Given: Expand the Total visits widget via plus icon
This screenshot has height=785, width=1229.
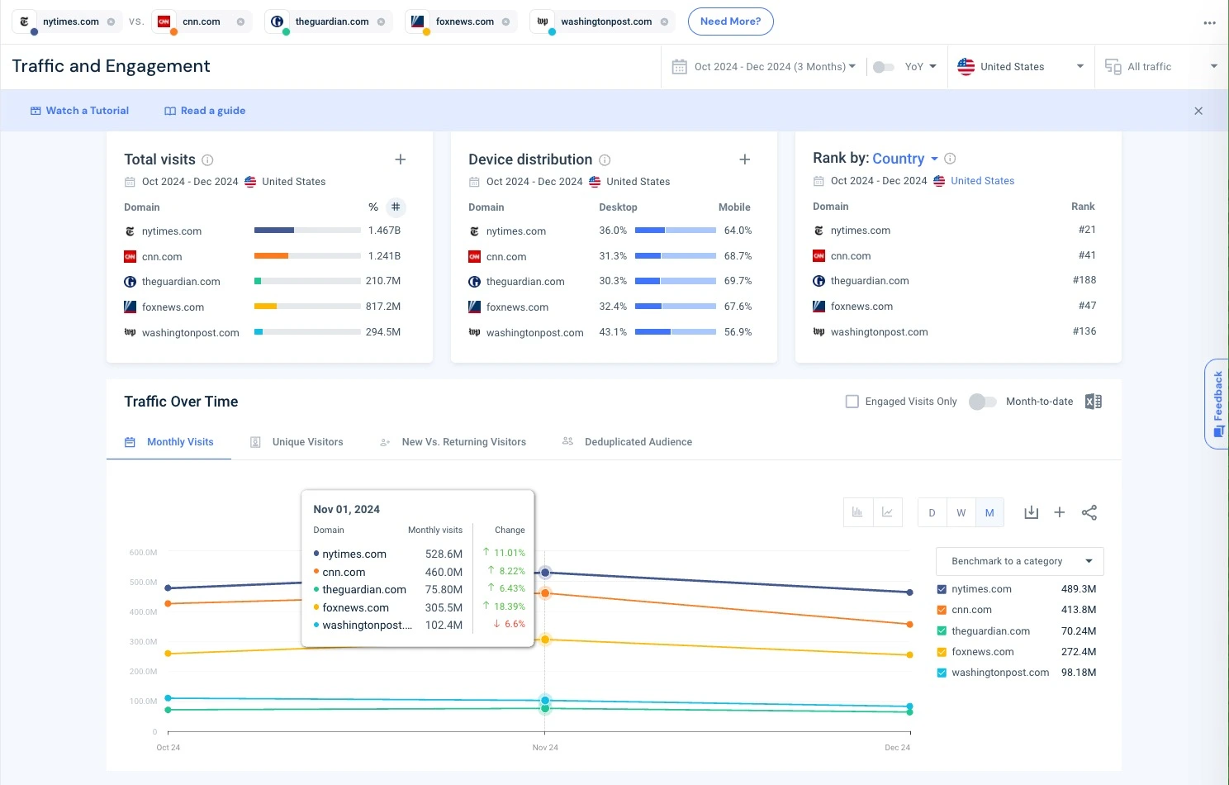Looking at the screenshot, I should 401,159.
